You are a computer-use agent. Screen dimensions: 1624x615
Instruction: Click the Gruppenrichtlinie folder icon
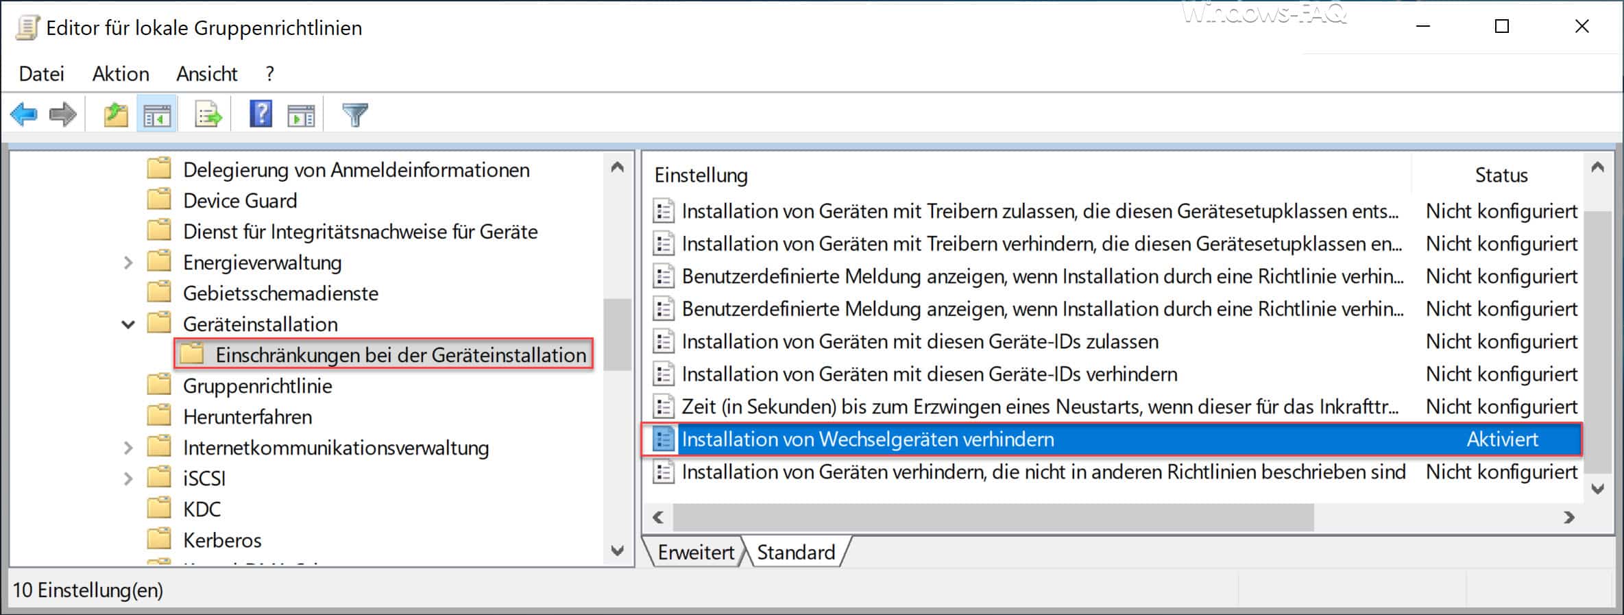click(x=160, y=385)
